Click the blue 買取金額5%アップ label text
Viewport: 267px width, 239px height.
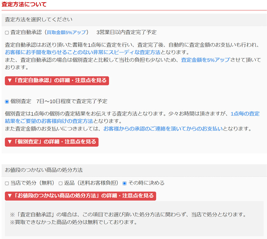pyautogui.click(x=66, y=32)
